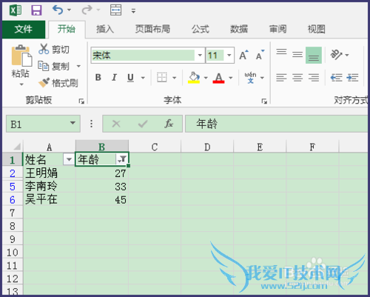Switch to the 数据 tab
370x297 pixels.
pos(239,30)
